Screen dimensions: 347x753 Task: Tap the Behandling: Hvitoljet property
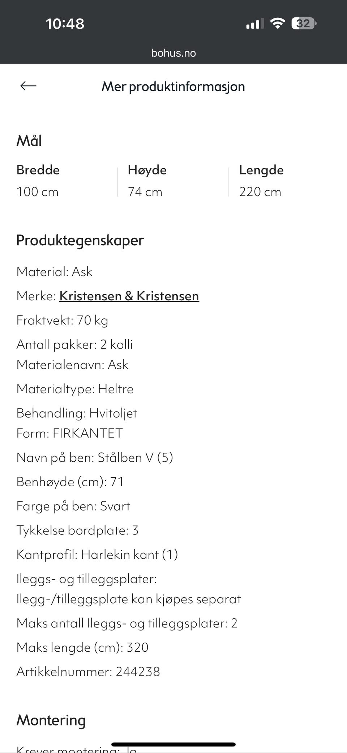click(x=77, y=413)
